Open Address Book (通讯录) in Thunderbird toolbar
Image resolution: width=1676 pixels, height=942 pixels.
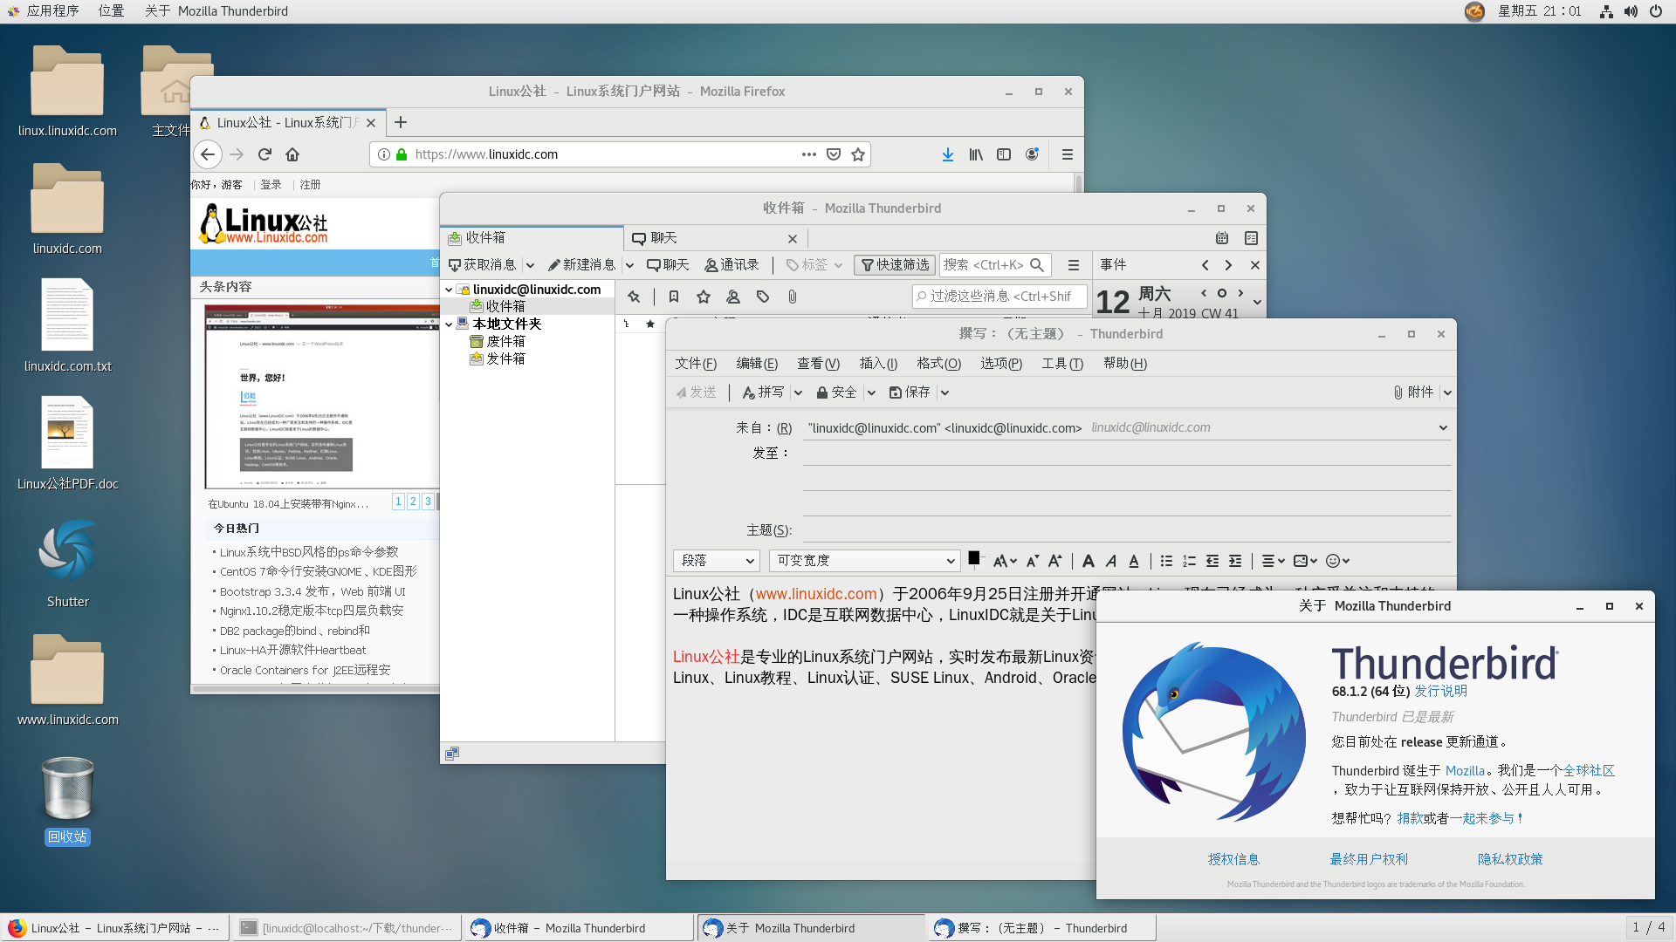(x=732, y=265)
